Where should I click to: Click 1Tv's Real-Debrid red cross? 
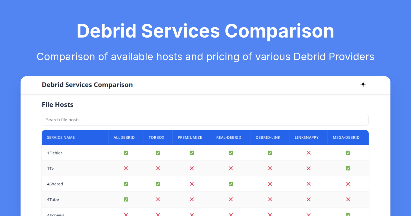(231, 168)
